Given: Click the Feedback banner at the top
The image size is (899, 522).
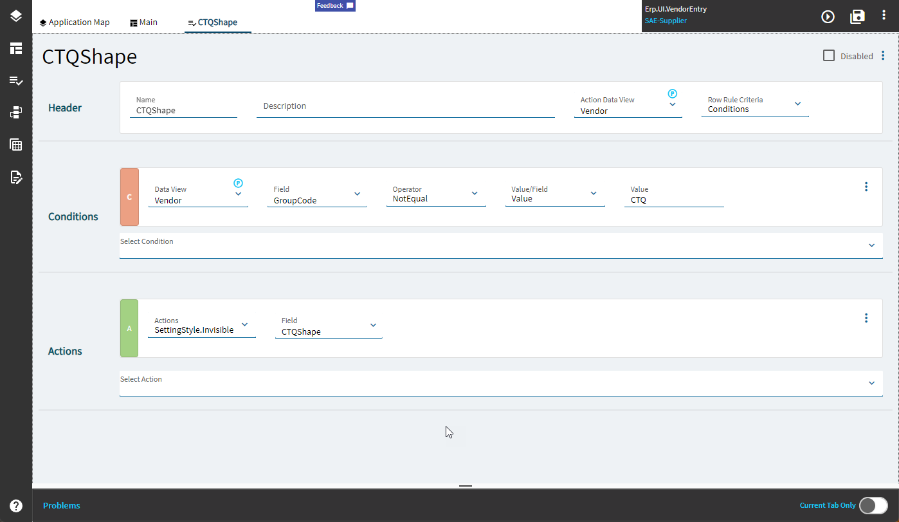Looking at the screenshot, I should pyautogui.click(x=334, y=5).
